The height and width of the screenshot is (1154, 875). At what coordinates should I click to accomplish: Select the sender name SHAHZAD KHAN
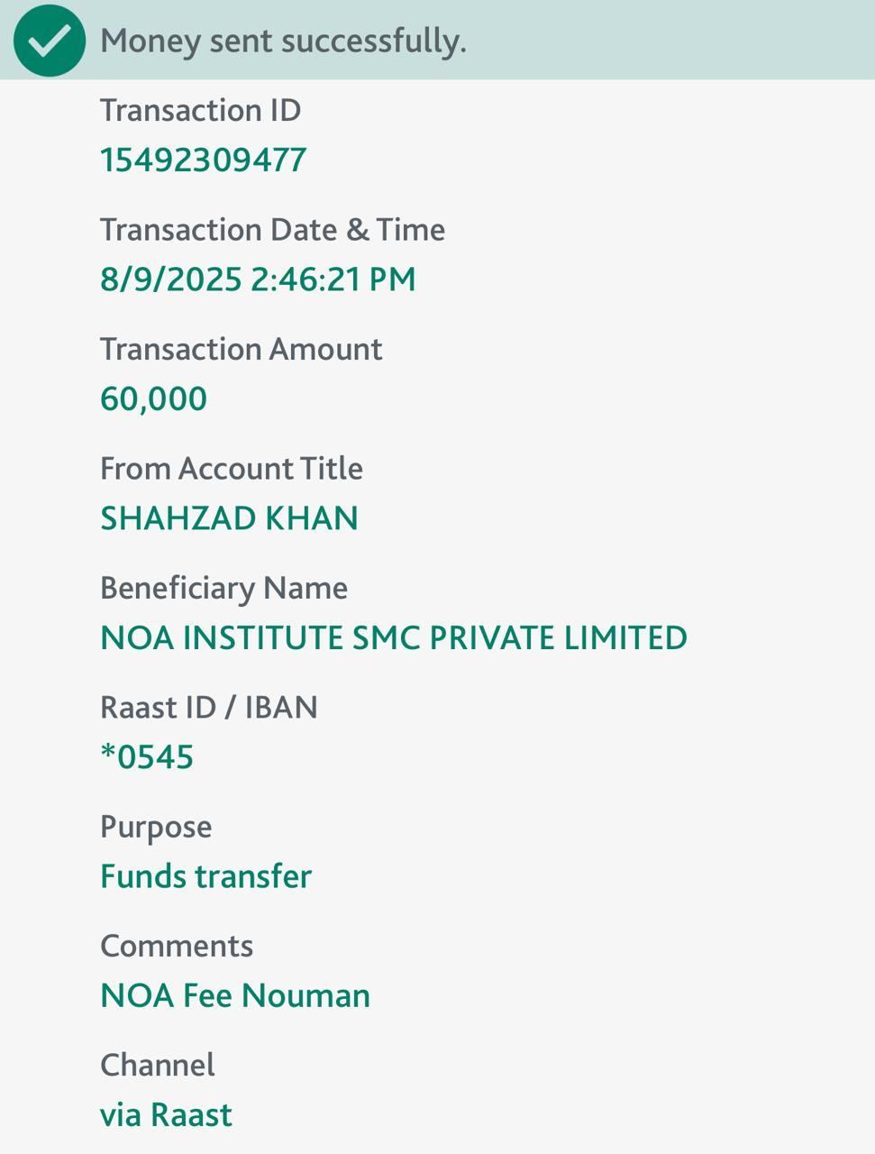229,518
